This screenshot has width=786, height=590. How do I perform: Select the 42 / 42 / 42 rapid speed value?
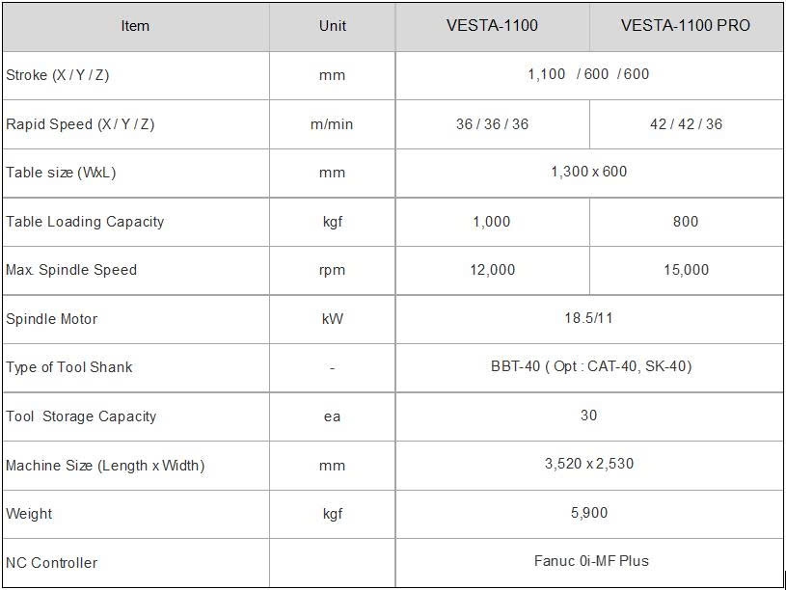pyautogui.click(x=686, y=124)
